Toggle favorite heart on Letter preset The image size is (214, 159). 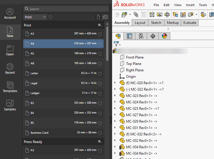(100, 74)
